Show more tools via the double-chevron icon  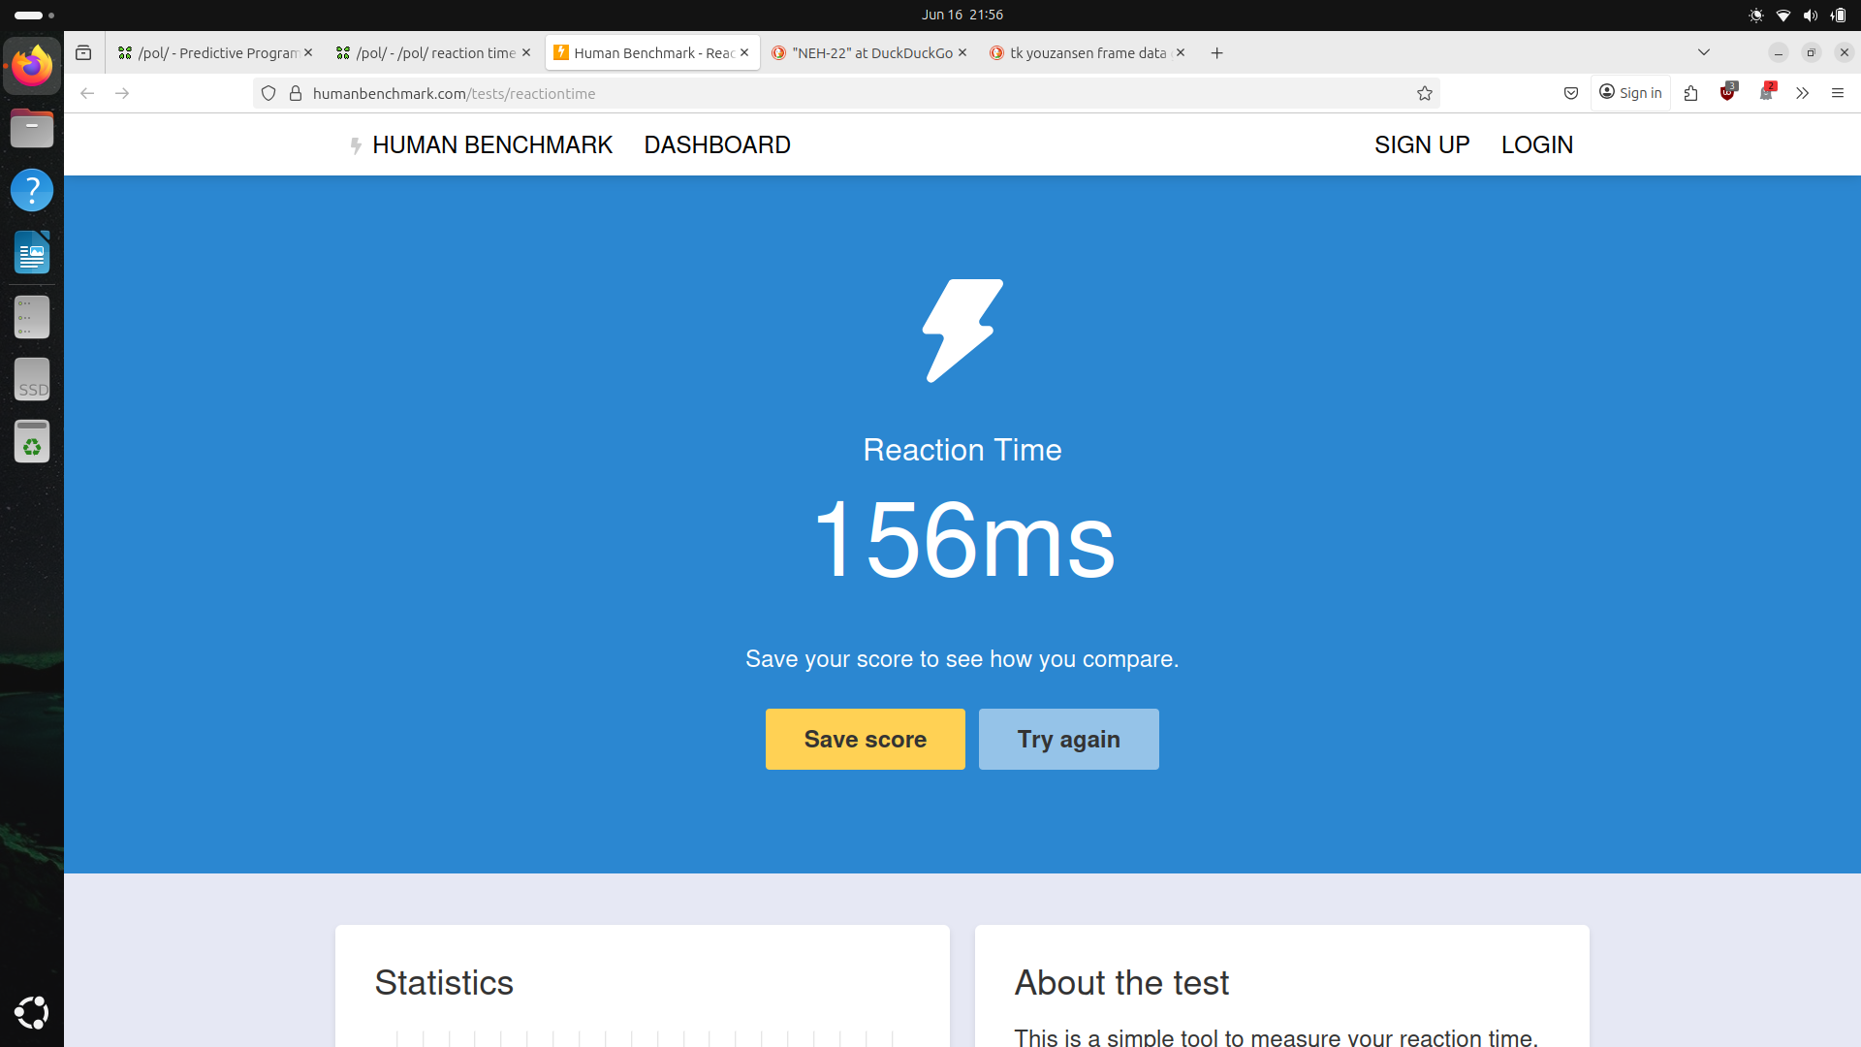pos(1802,93)
